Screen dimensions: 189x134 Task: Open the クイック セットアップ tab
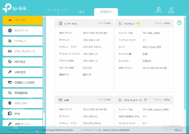[x=58, y=12]
